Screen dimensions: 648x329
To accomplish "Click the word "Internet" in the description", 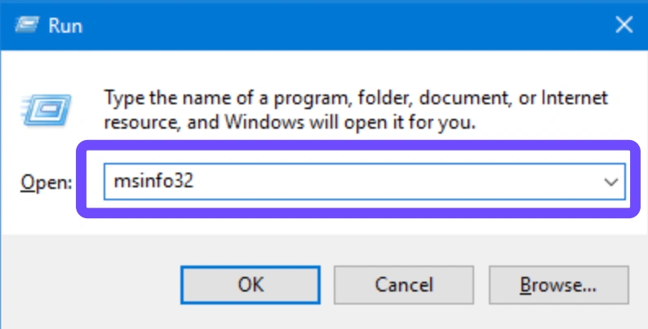I will pos(570,98).
